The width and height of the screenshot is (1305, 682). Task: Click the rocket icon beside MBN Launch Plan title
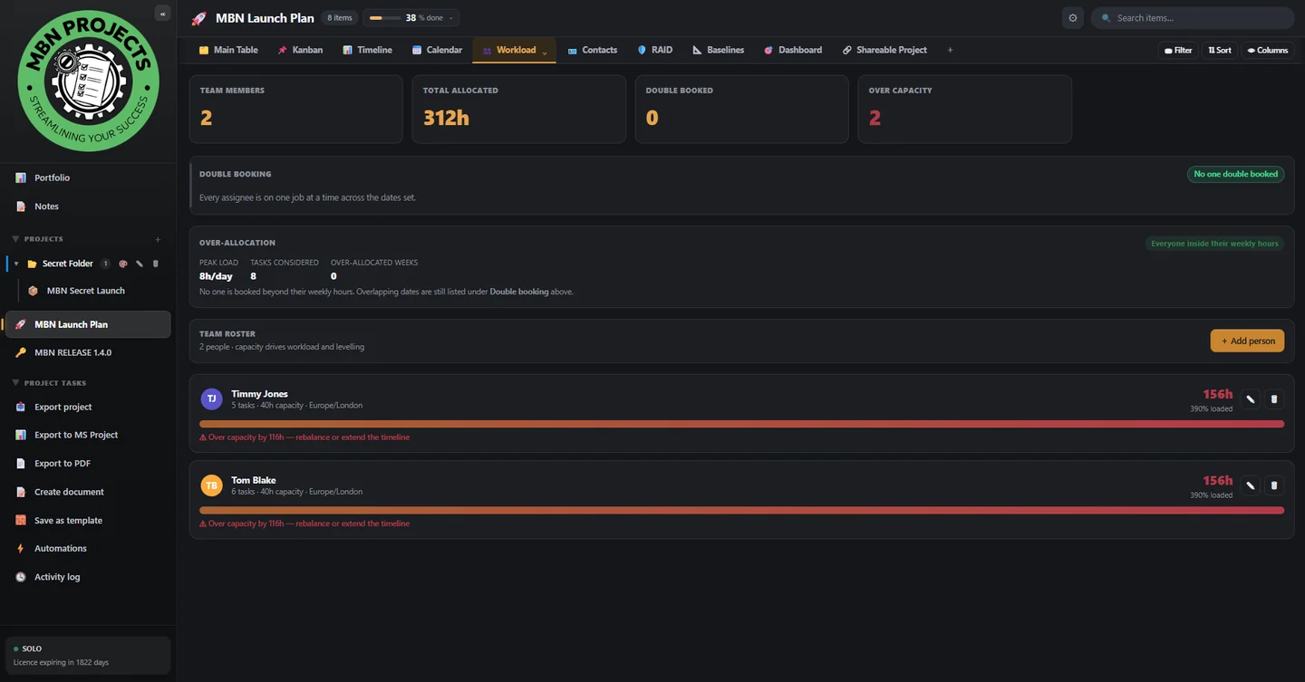tap(198, 18)
